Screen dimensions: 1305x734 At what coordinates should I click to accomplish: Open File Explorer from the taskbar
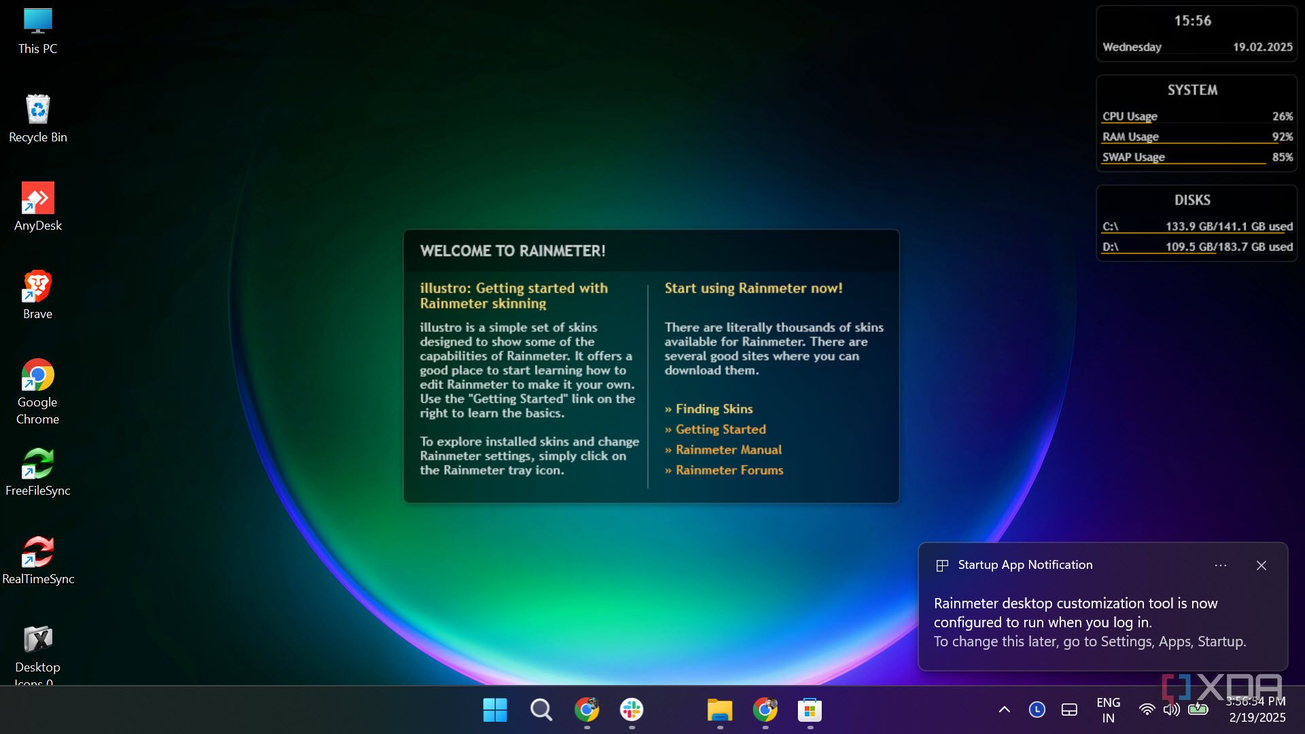[x=721, y=710]
